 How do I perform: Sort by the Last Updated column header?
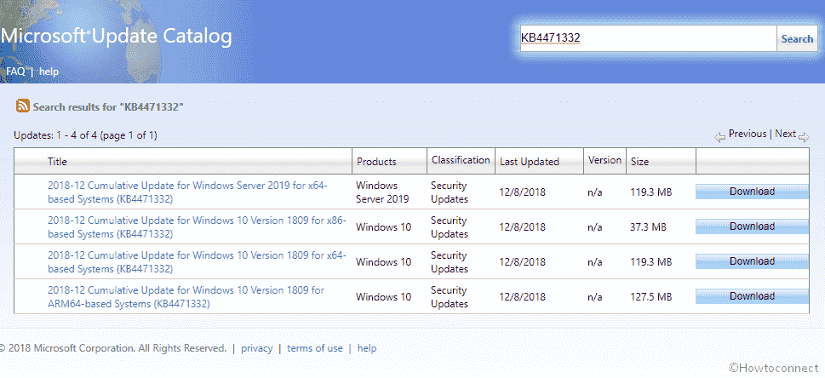[x=530, y=162]
